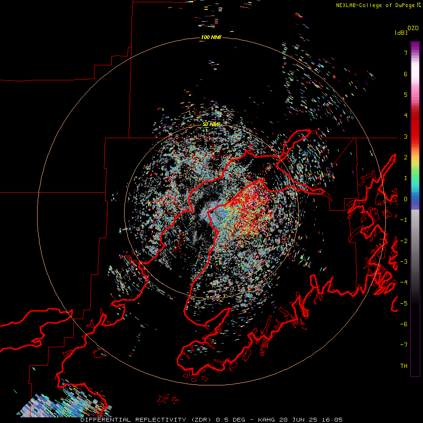This screenshot has width=423, height=423.
Task: Click the 100 NMI range ring label
Action: pyautogui.click(x=211, y=37)
